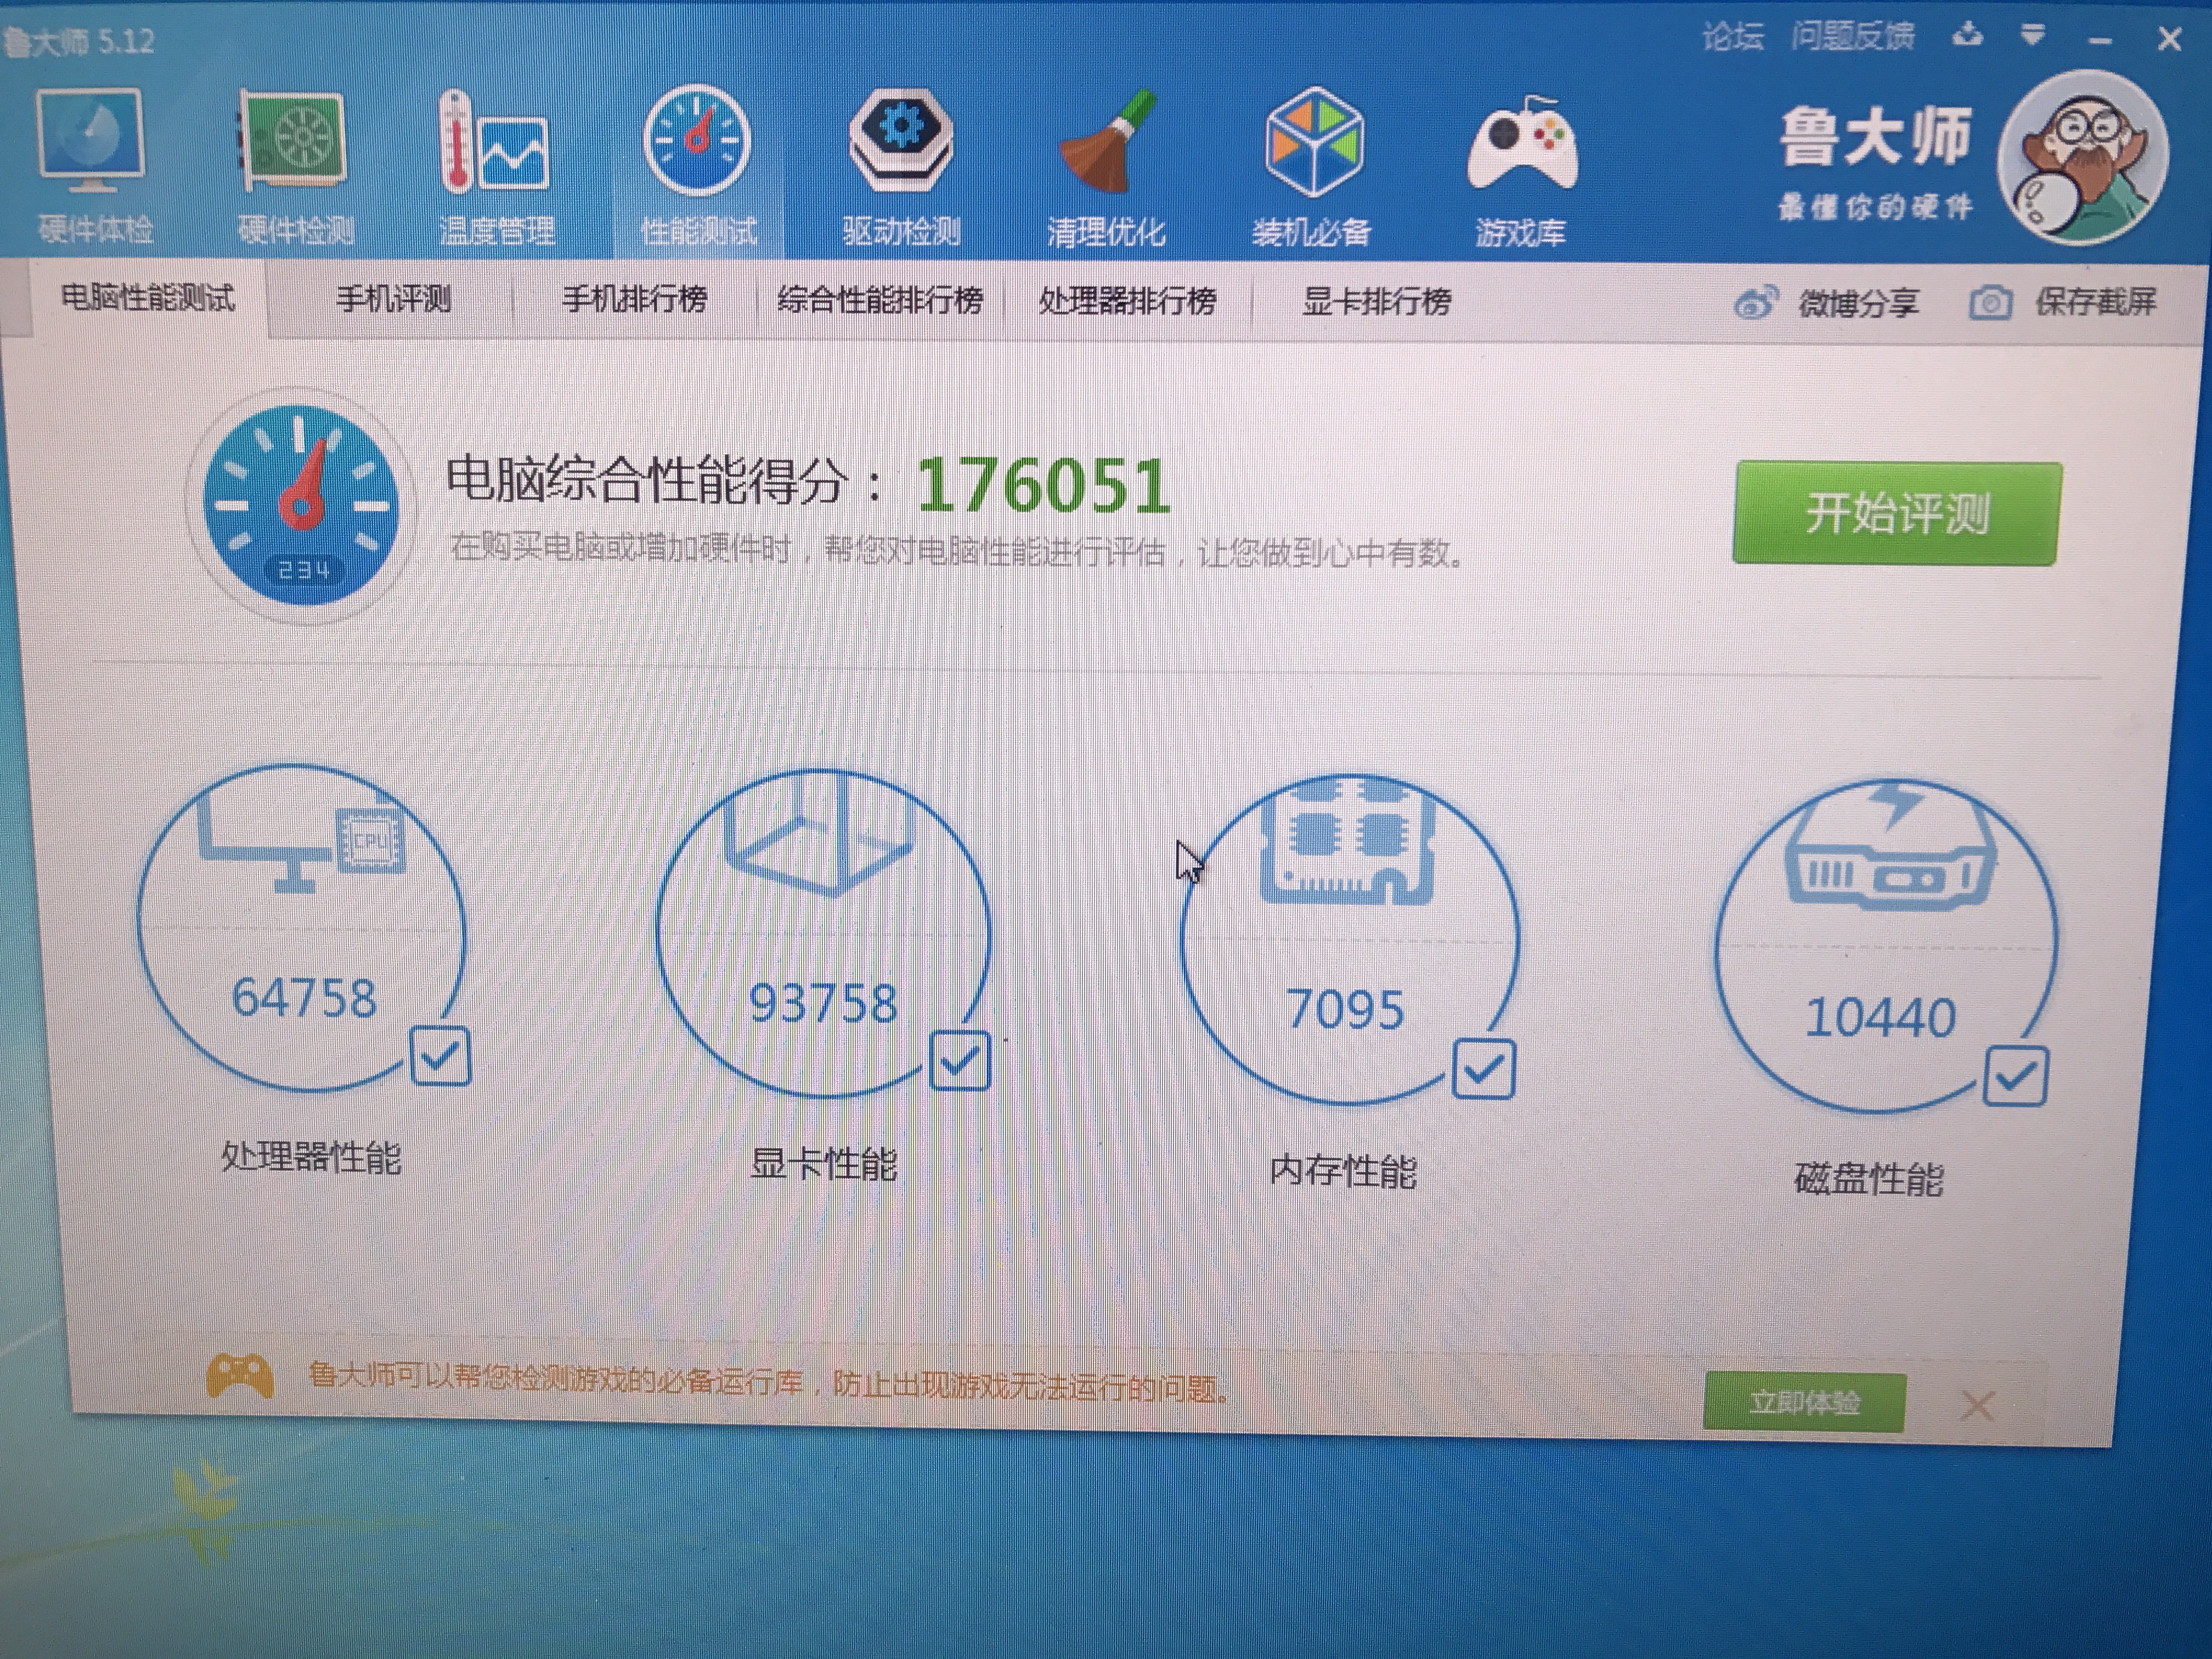Dismiss the game library notice bar
Viewport: 2212px width, 1659px height.
point(1977,1406)
